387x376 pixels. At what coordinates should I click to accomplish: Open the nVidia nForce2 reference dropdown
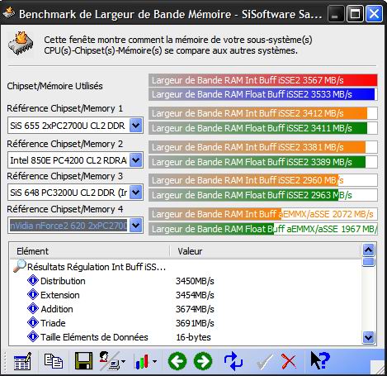point(136,226)
